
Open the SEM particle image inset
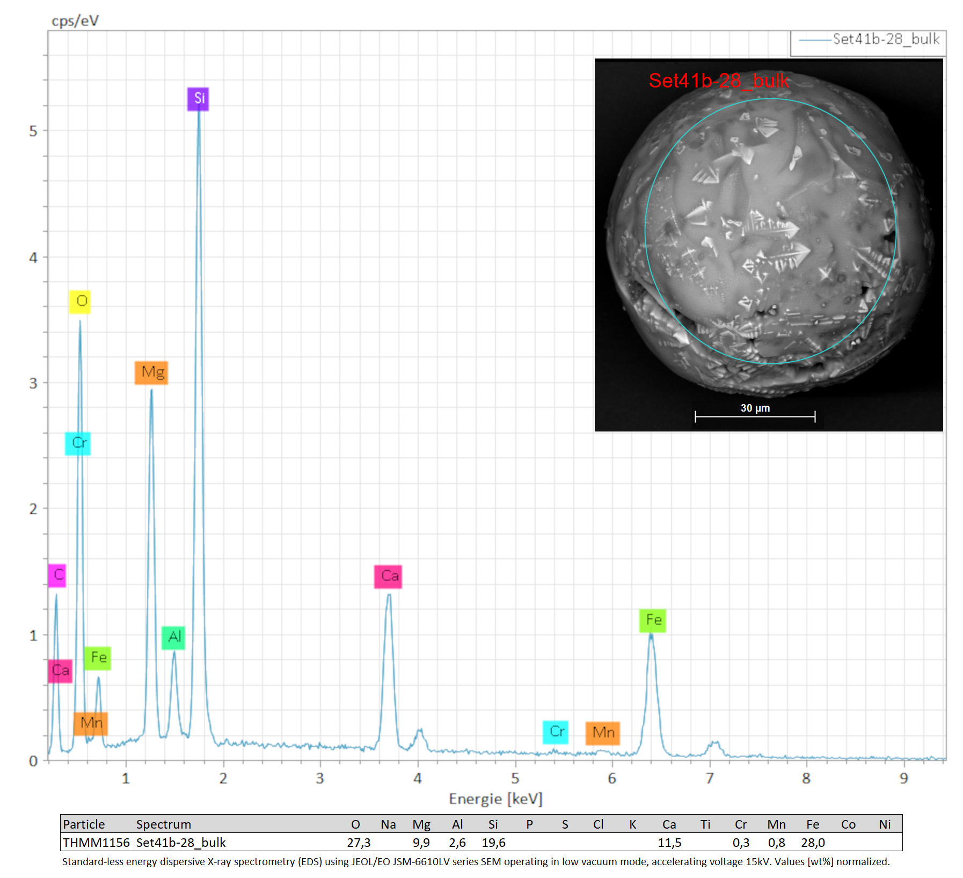(x=769, y=245)
